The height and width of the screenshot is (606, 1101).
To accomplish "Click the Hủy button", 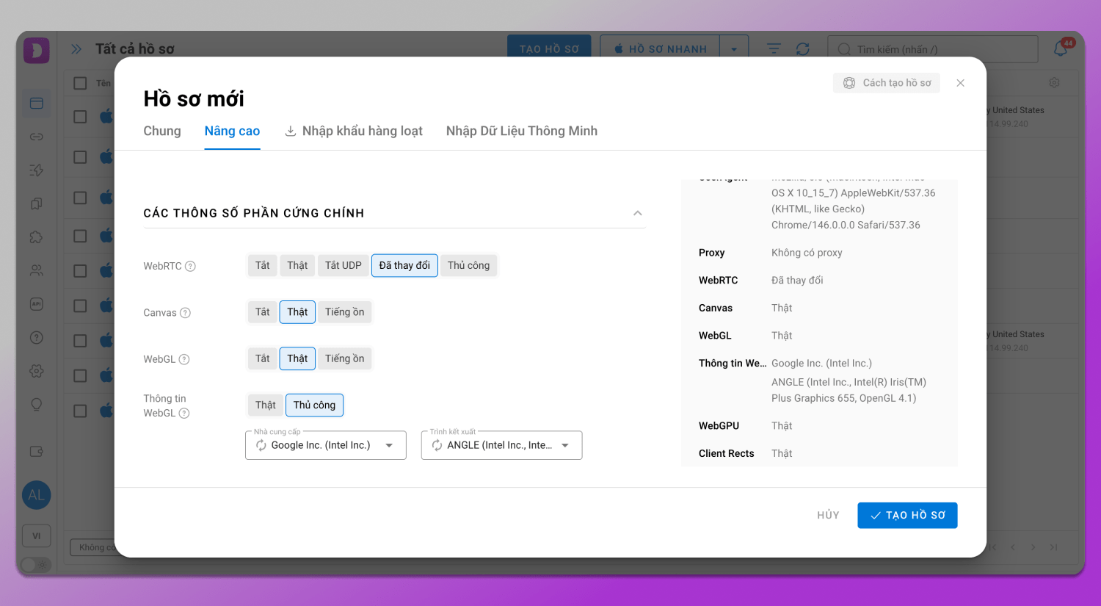I will pyautogui.click(x=828, y=515).
